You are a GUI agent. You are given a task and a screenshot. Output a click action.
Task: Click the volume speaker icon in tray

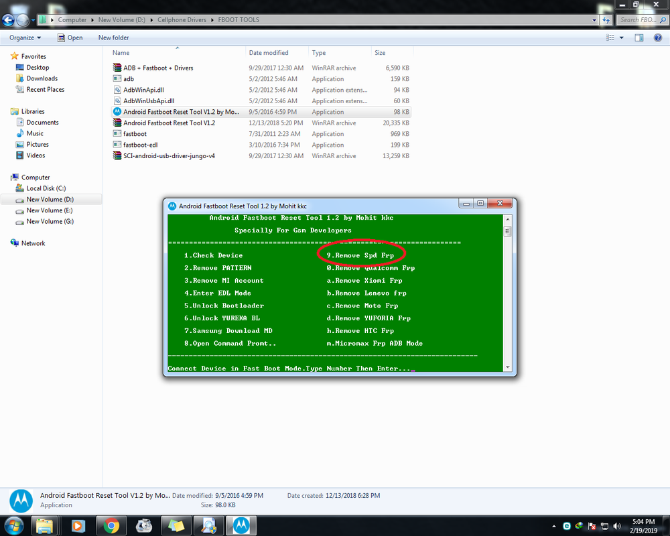point(616,526)
